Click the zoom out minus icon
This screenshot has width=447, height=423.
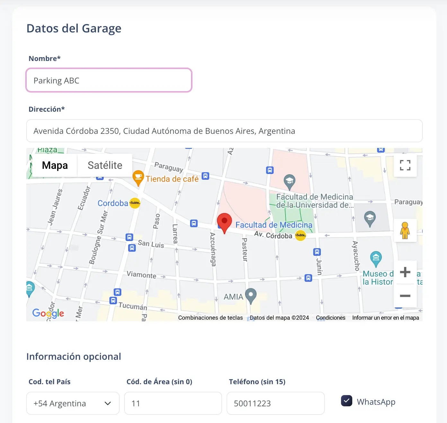[x=405, y=296]
